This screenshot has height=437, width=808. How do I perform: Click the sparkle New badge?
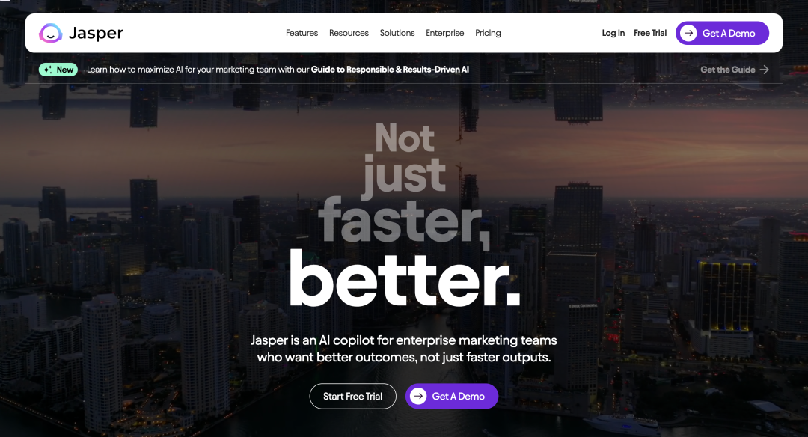(58, 70)
